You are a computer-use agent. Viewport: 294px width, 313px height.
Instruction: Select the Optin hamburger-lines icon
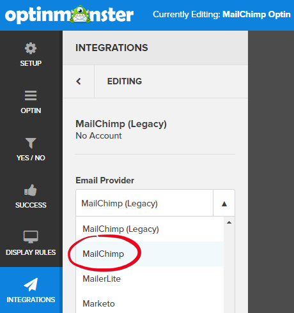31,95
